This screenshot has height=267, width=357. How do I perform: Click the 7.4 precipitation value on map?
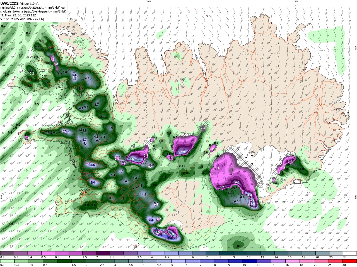click(151, 220)
